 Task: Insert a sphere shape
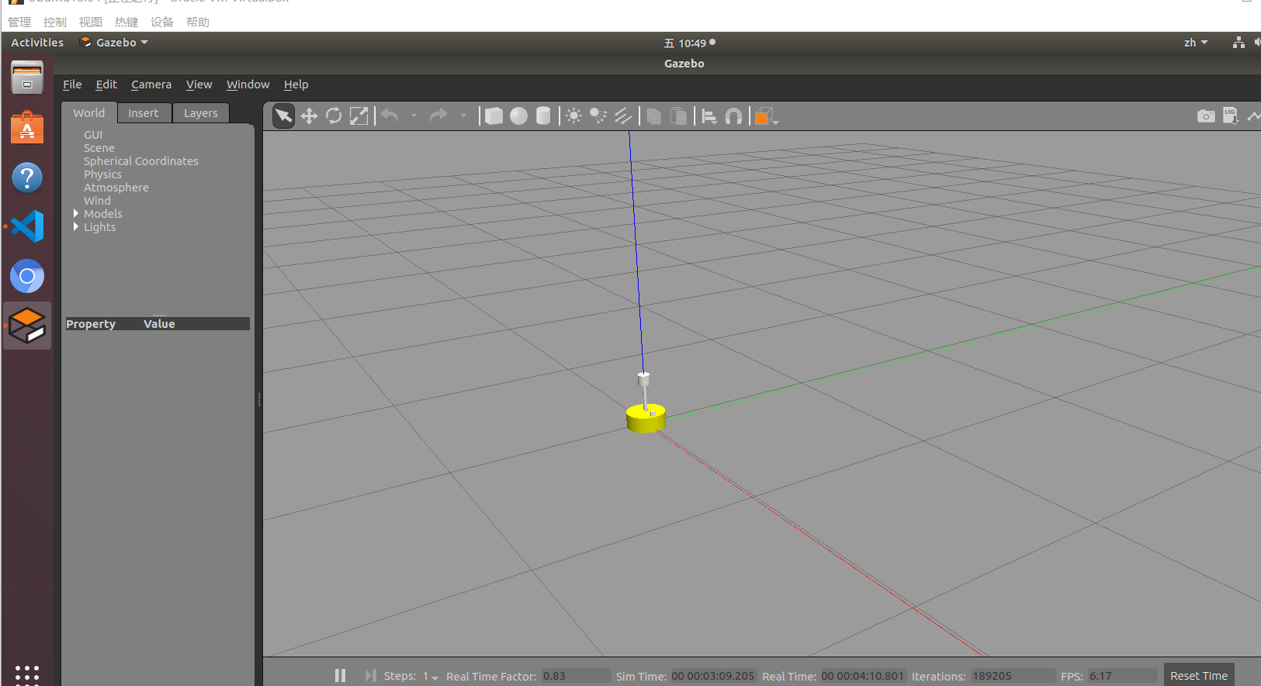(518, 116)
